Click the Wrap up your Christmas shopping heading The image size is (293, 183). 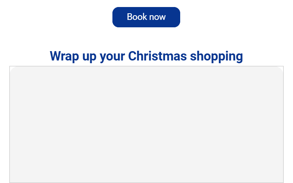pos(146,56)
